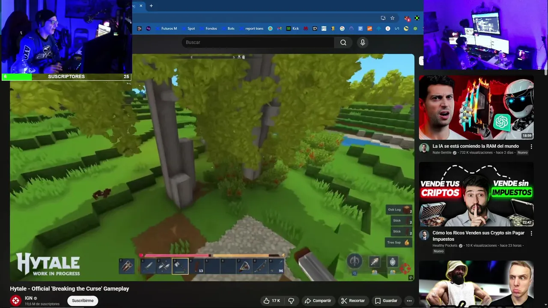Open more actions menu beside Guardar
This screenshot has height=308, width=548.
point(409,301)
